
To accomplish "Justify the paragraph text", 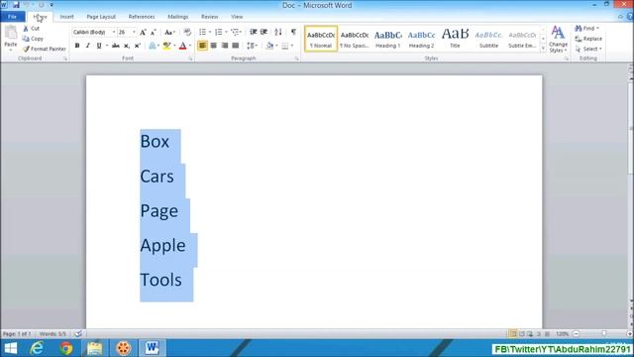I will (236, 46).
